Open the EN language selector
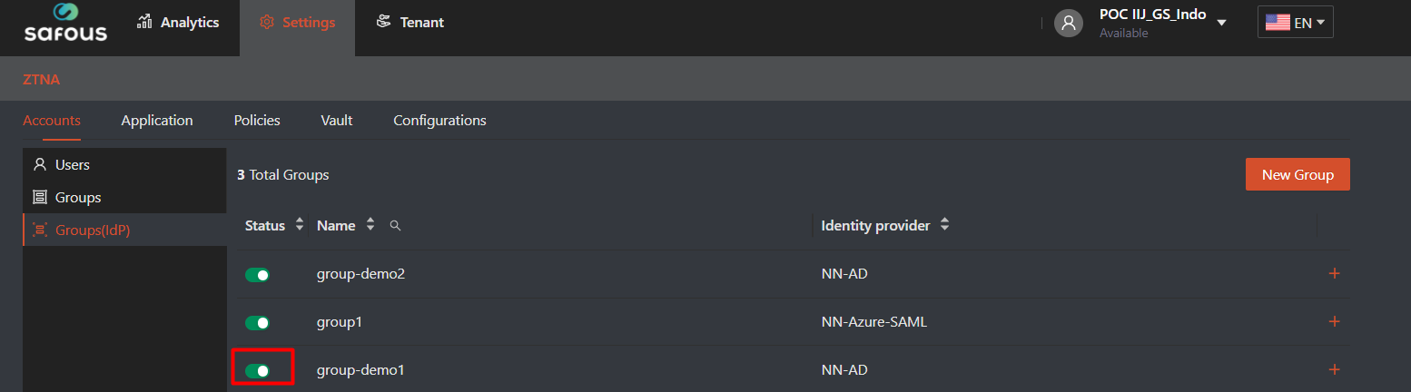 click(1295, 23)
